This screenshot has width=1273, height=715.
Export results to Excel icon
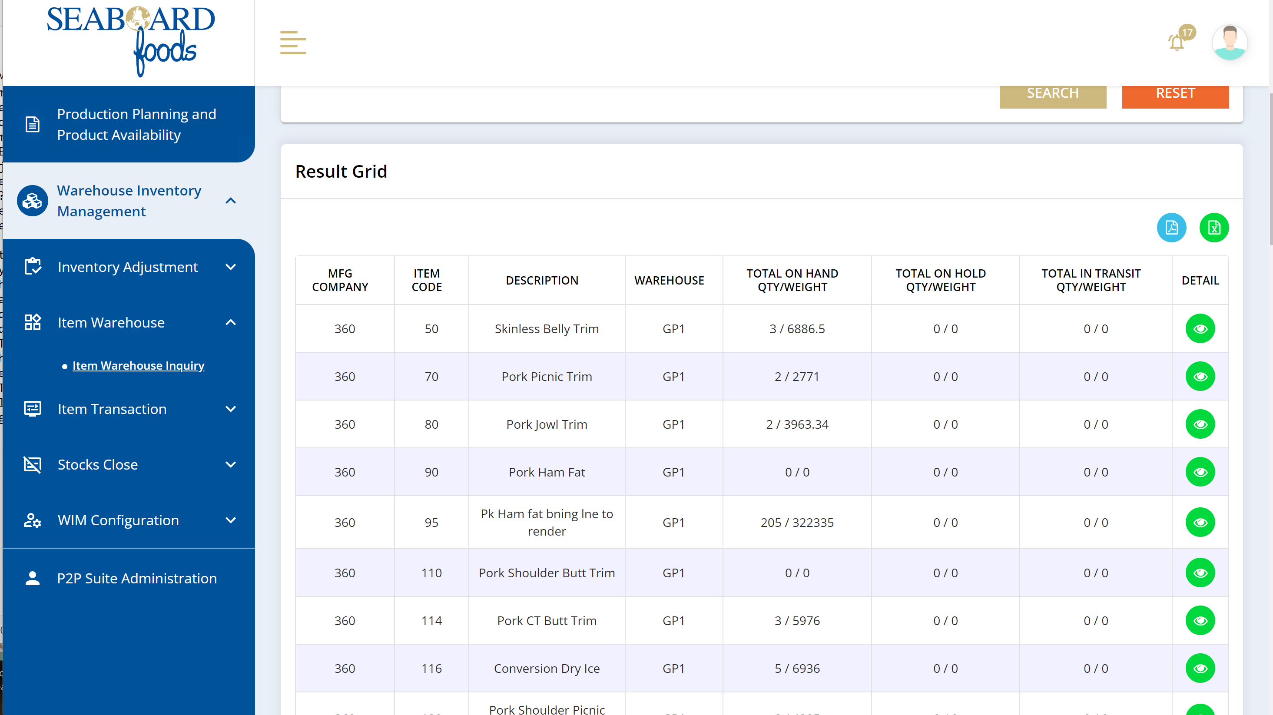1214,228
